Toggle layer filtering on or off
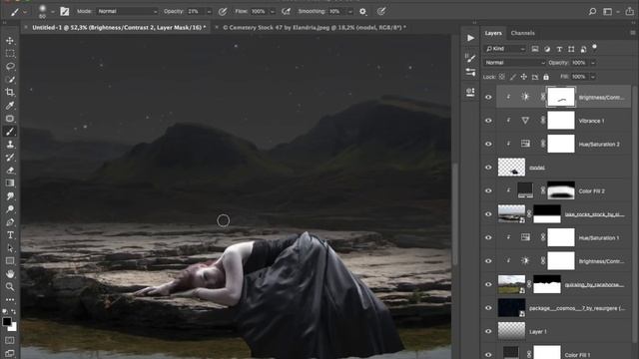This screenshot has width=639, height=359. pyautogui.click(x=595, y=47)
